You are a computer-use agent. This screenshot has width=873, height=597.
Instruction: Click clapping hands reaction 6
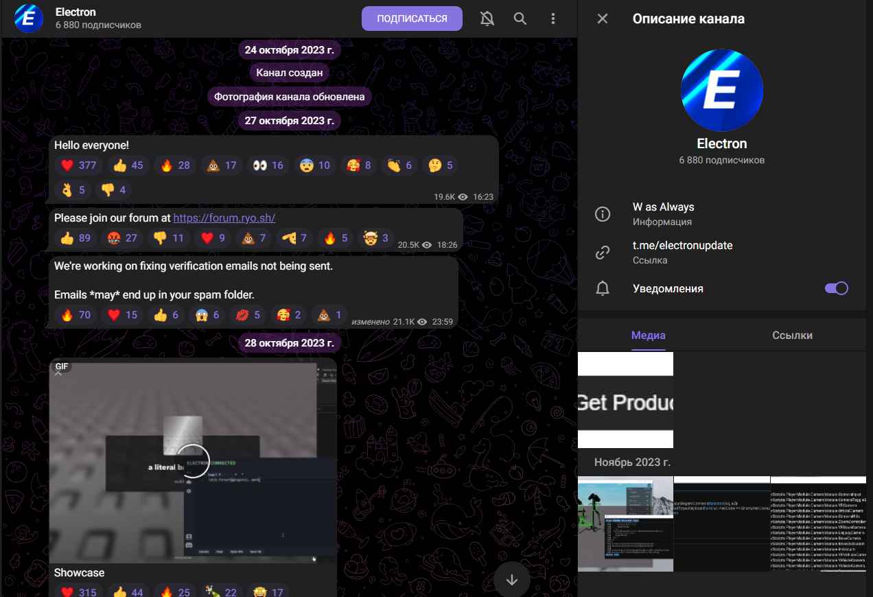[399, 165]
